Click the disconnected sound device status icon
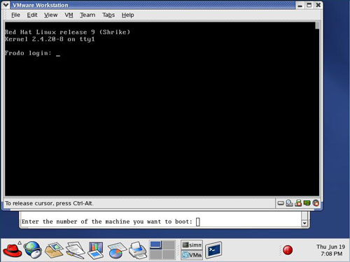 coord(316,203)
